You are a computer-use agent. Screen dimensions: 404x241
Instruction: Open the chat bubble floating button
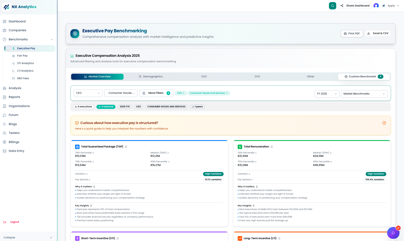click(x=393, y=233)
